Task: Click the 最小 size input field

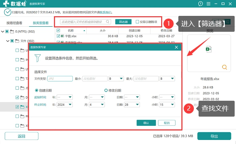Action: (x=95, y=79)
